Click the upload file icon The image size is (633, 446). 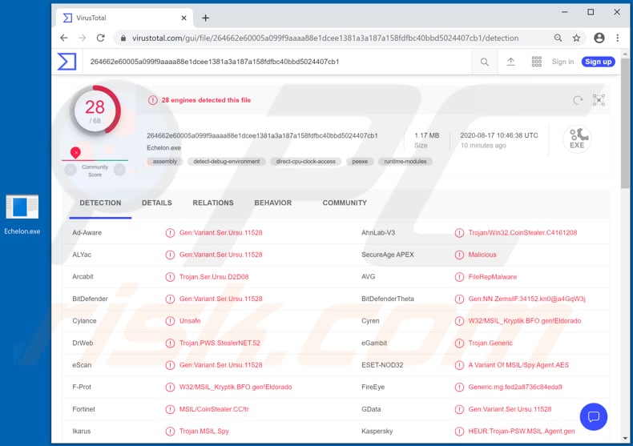(x=510, y=62)
